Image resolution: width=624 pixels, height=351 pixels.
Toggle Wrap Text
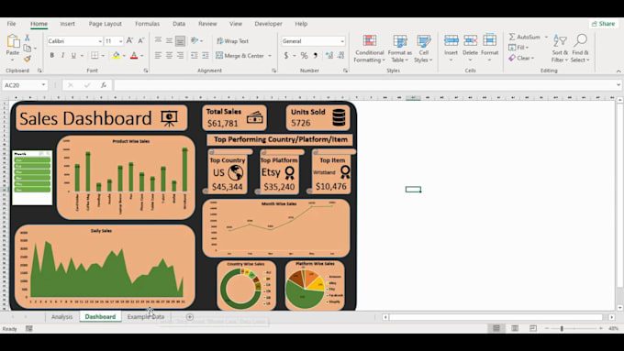[232, 41]
